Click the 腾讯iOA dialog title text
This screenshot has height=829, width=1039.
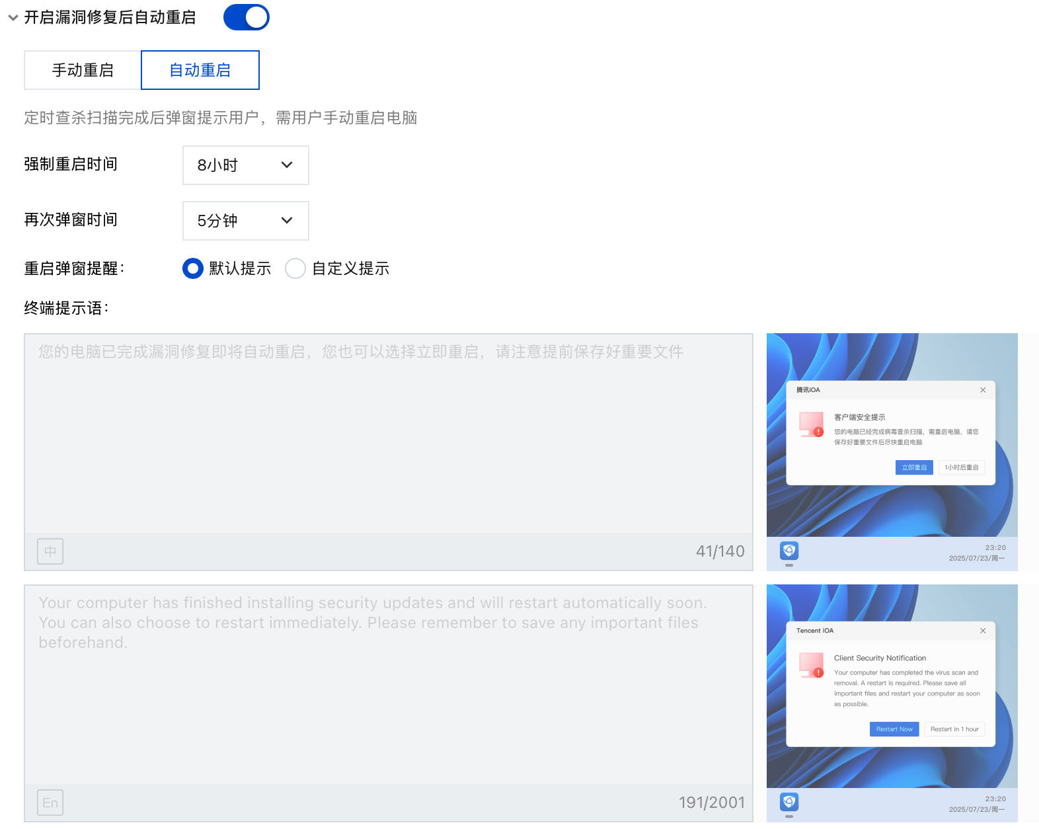point(808,390)
